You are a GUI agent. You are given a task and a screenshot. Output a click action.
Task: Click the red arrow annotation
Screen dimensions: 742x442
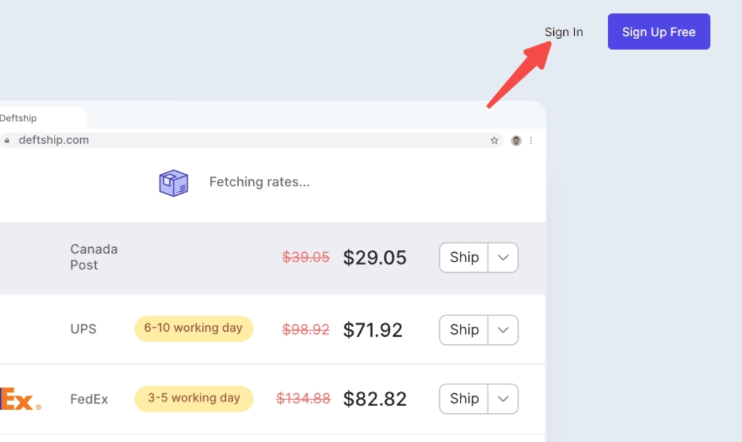pyautogui.click(x=519, y=75)
